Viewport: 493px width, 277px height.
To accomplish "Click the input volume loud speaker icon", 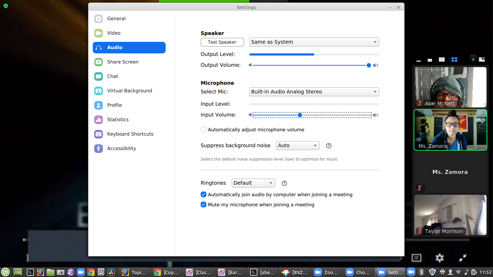I will point(376,115).
